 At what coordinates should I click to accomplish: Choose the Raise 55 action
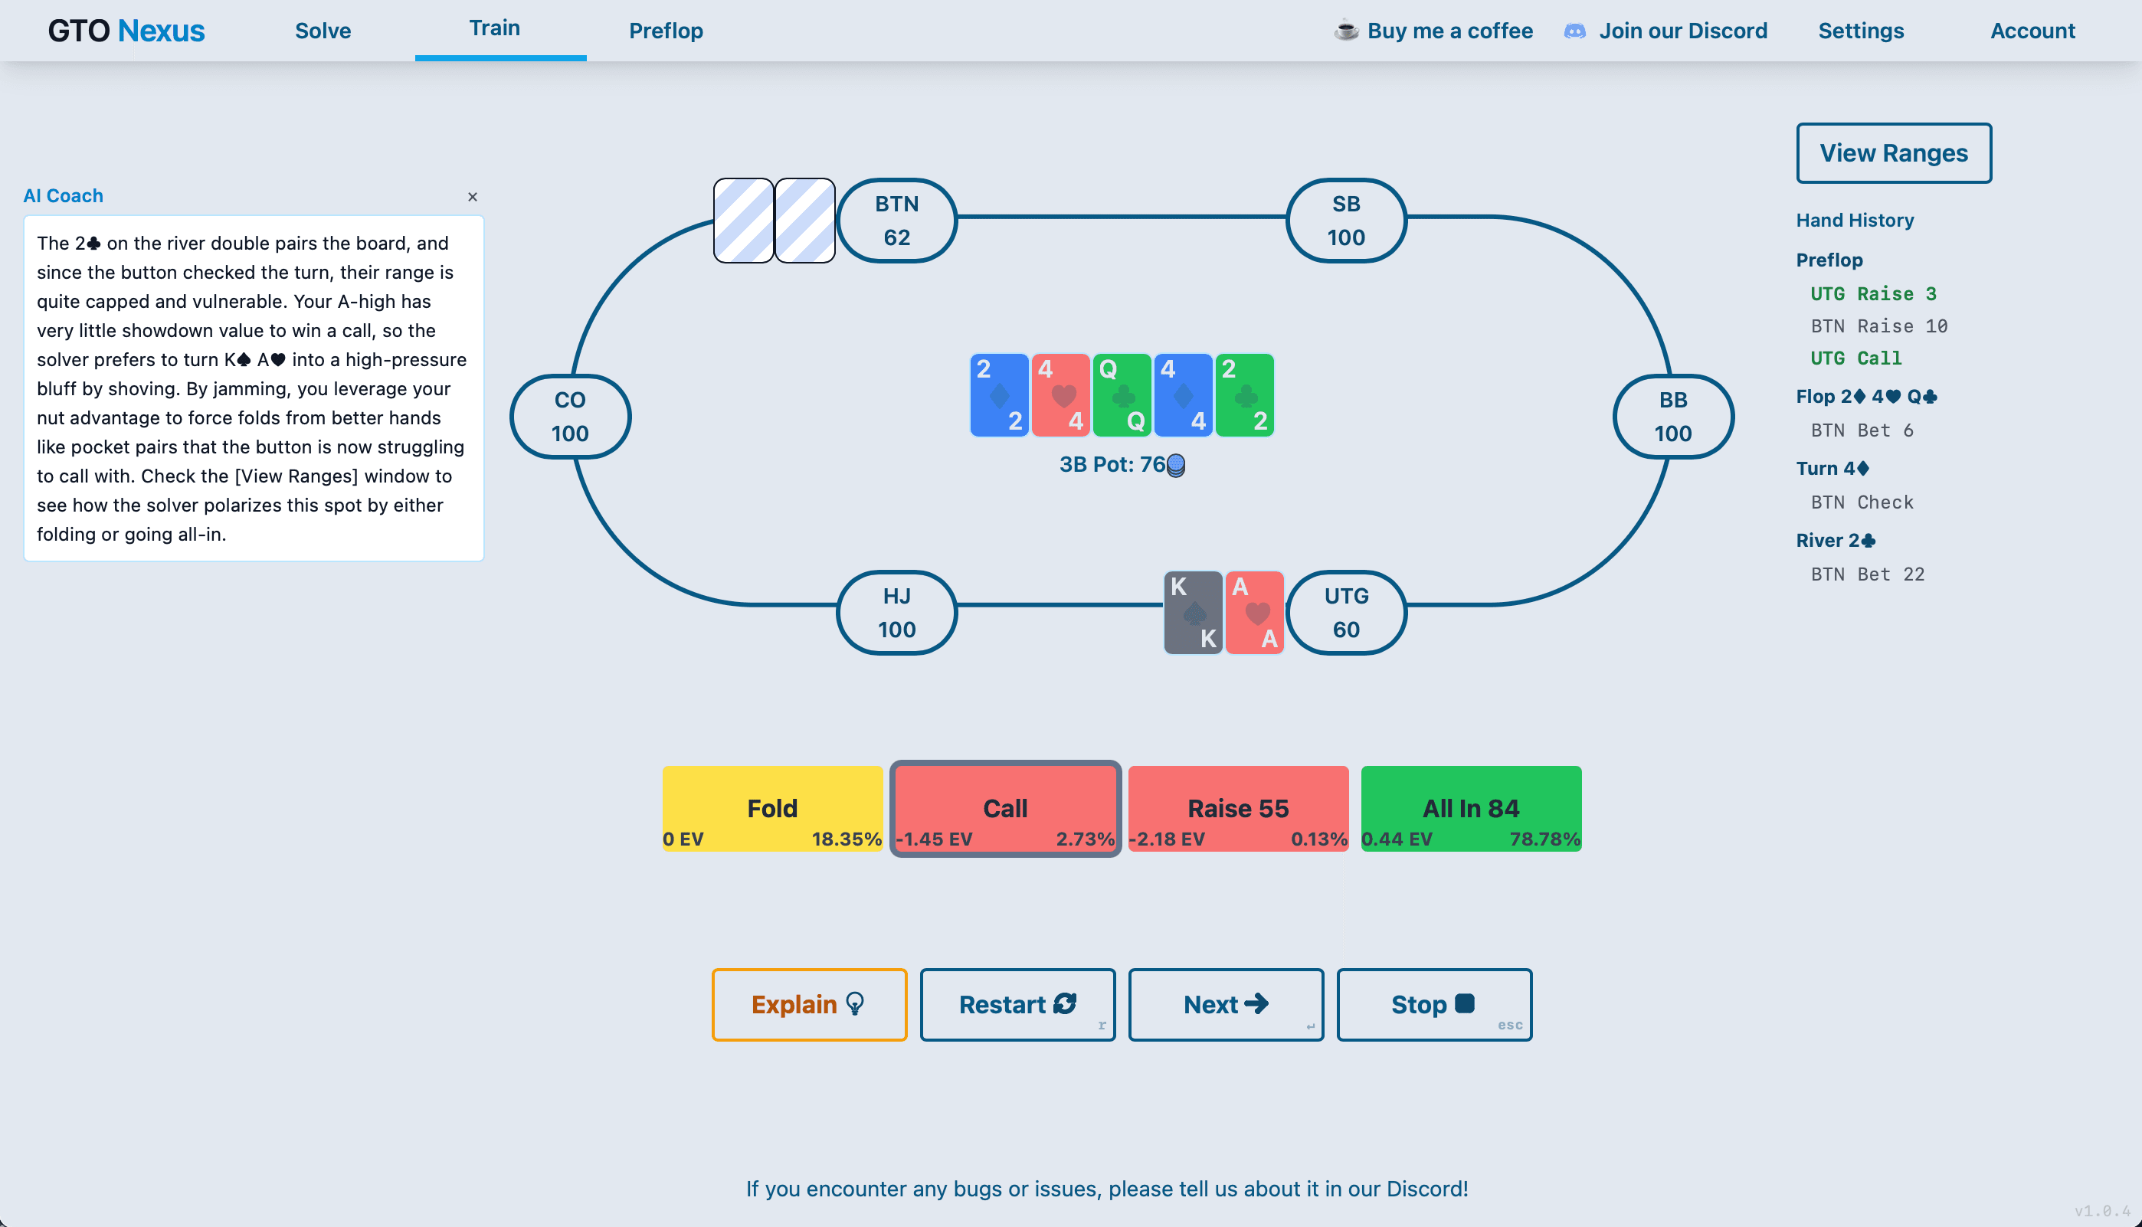point(1237,808)
